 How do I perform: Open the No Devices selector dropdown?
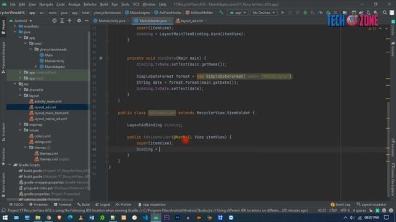coord(264,12)
